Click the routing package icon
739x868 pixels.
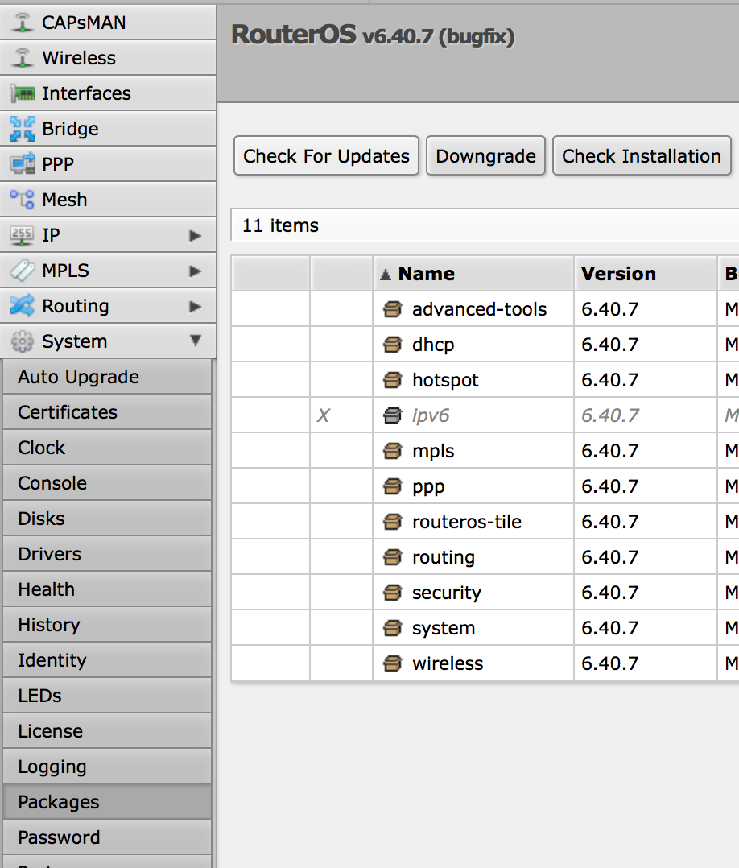[393, 557]
